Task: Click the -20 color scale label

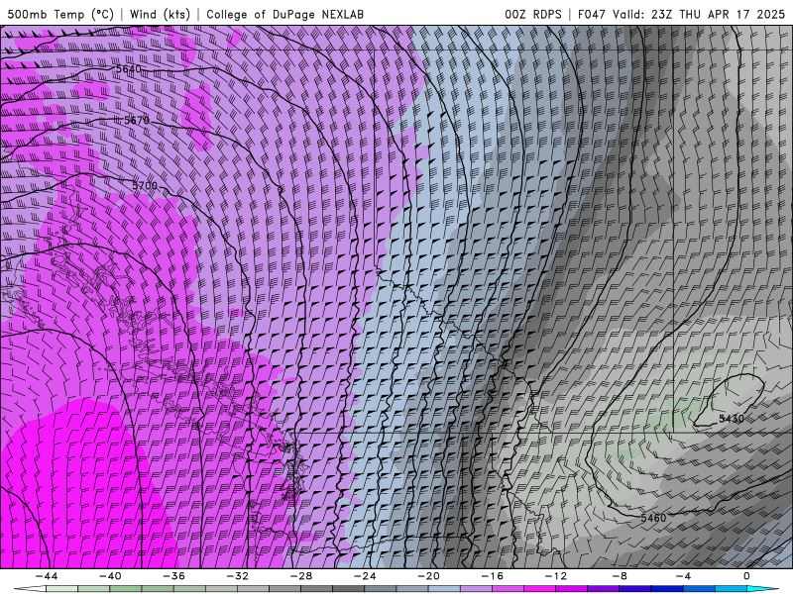Action: tap(428, 576)
